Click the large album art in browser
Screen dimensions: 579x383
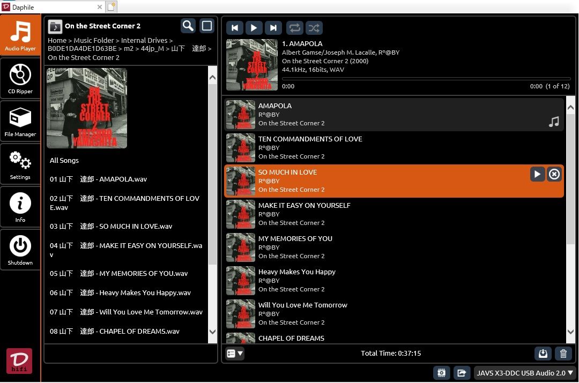pos(87,108)
